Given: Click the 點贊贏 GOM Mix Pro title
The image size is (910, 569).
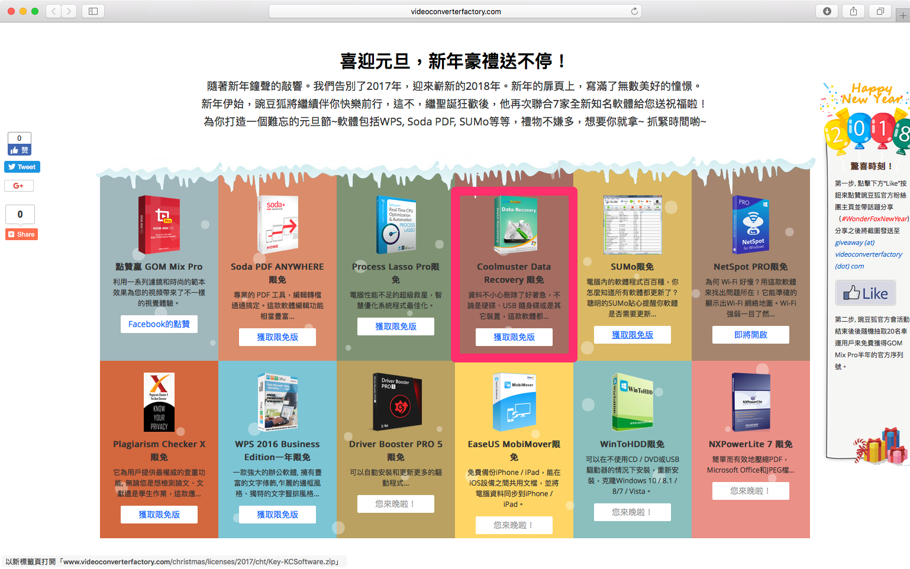Looking at the screenshot, I should pyautogui.click(x=159, y=267).
